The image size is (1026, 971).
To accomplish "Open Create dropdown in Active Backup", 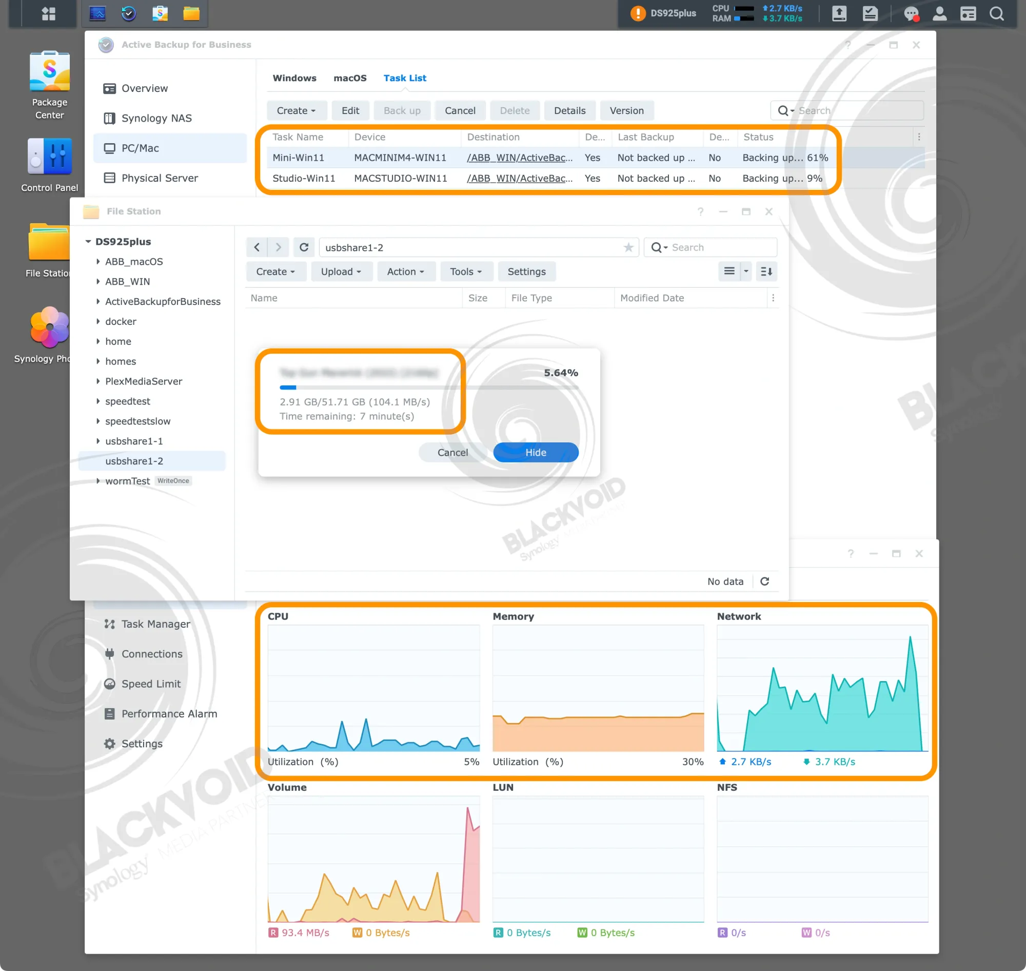I will 297,111.
